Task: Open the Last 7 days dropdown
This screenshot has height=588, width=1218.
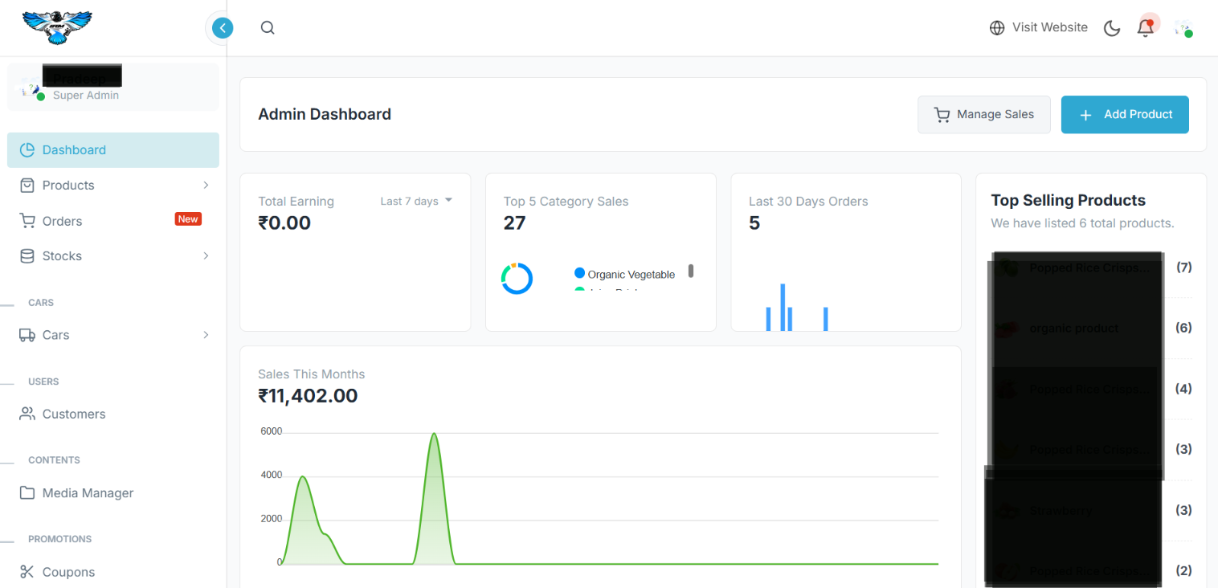Action: point(415,201)
